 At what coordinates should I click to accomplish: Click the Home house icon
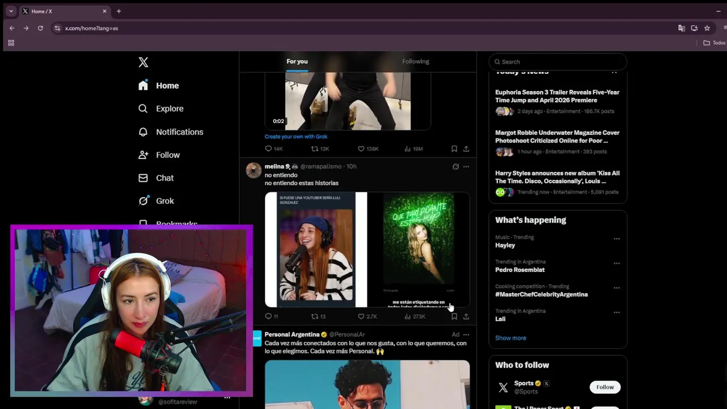click(143, 85)
